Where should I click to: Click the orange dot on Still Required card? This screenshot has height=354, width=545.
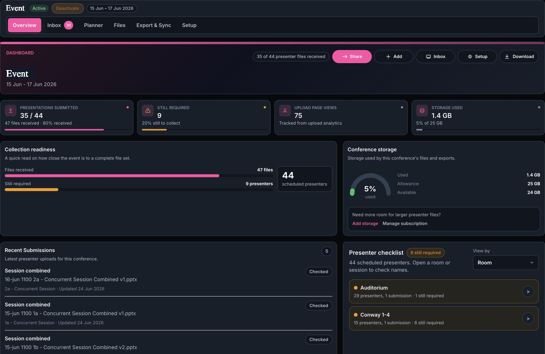pyautogui.click(x=265, y=107)
